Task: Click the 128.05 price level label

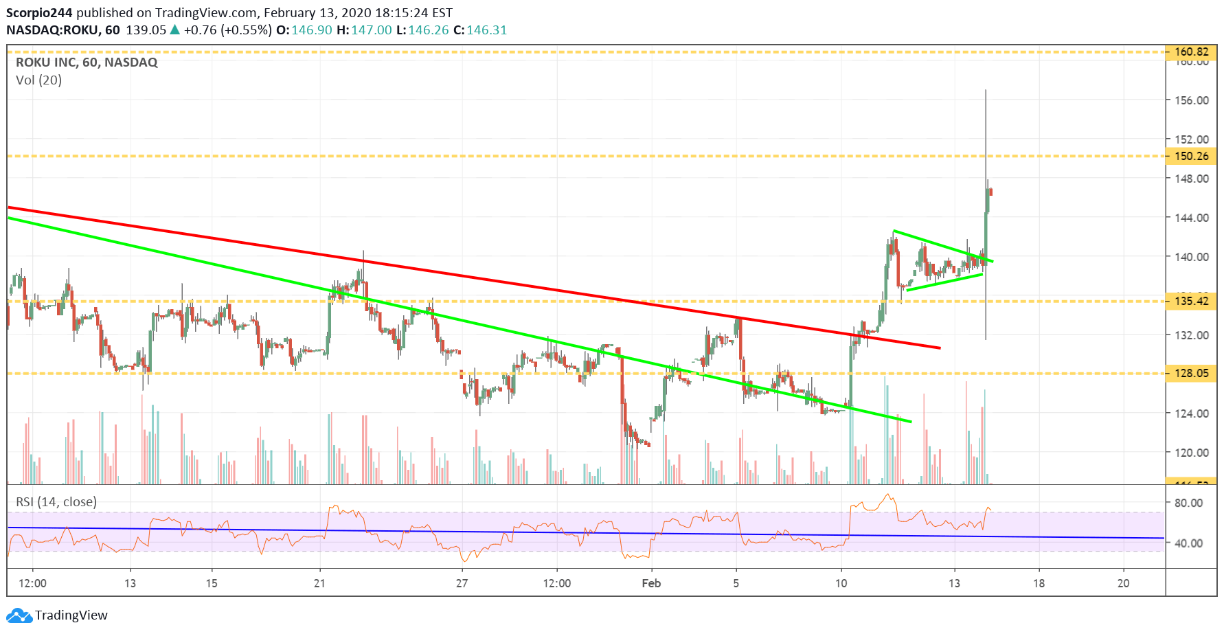Action: pyautogui.click(x=1191, y=373)
